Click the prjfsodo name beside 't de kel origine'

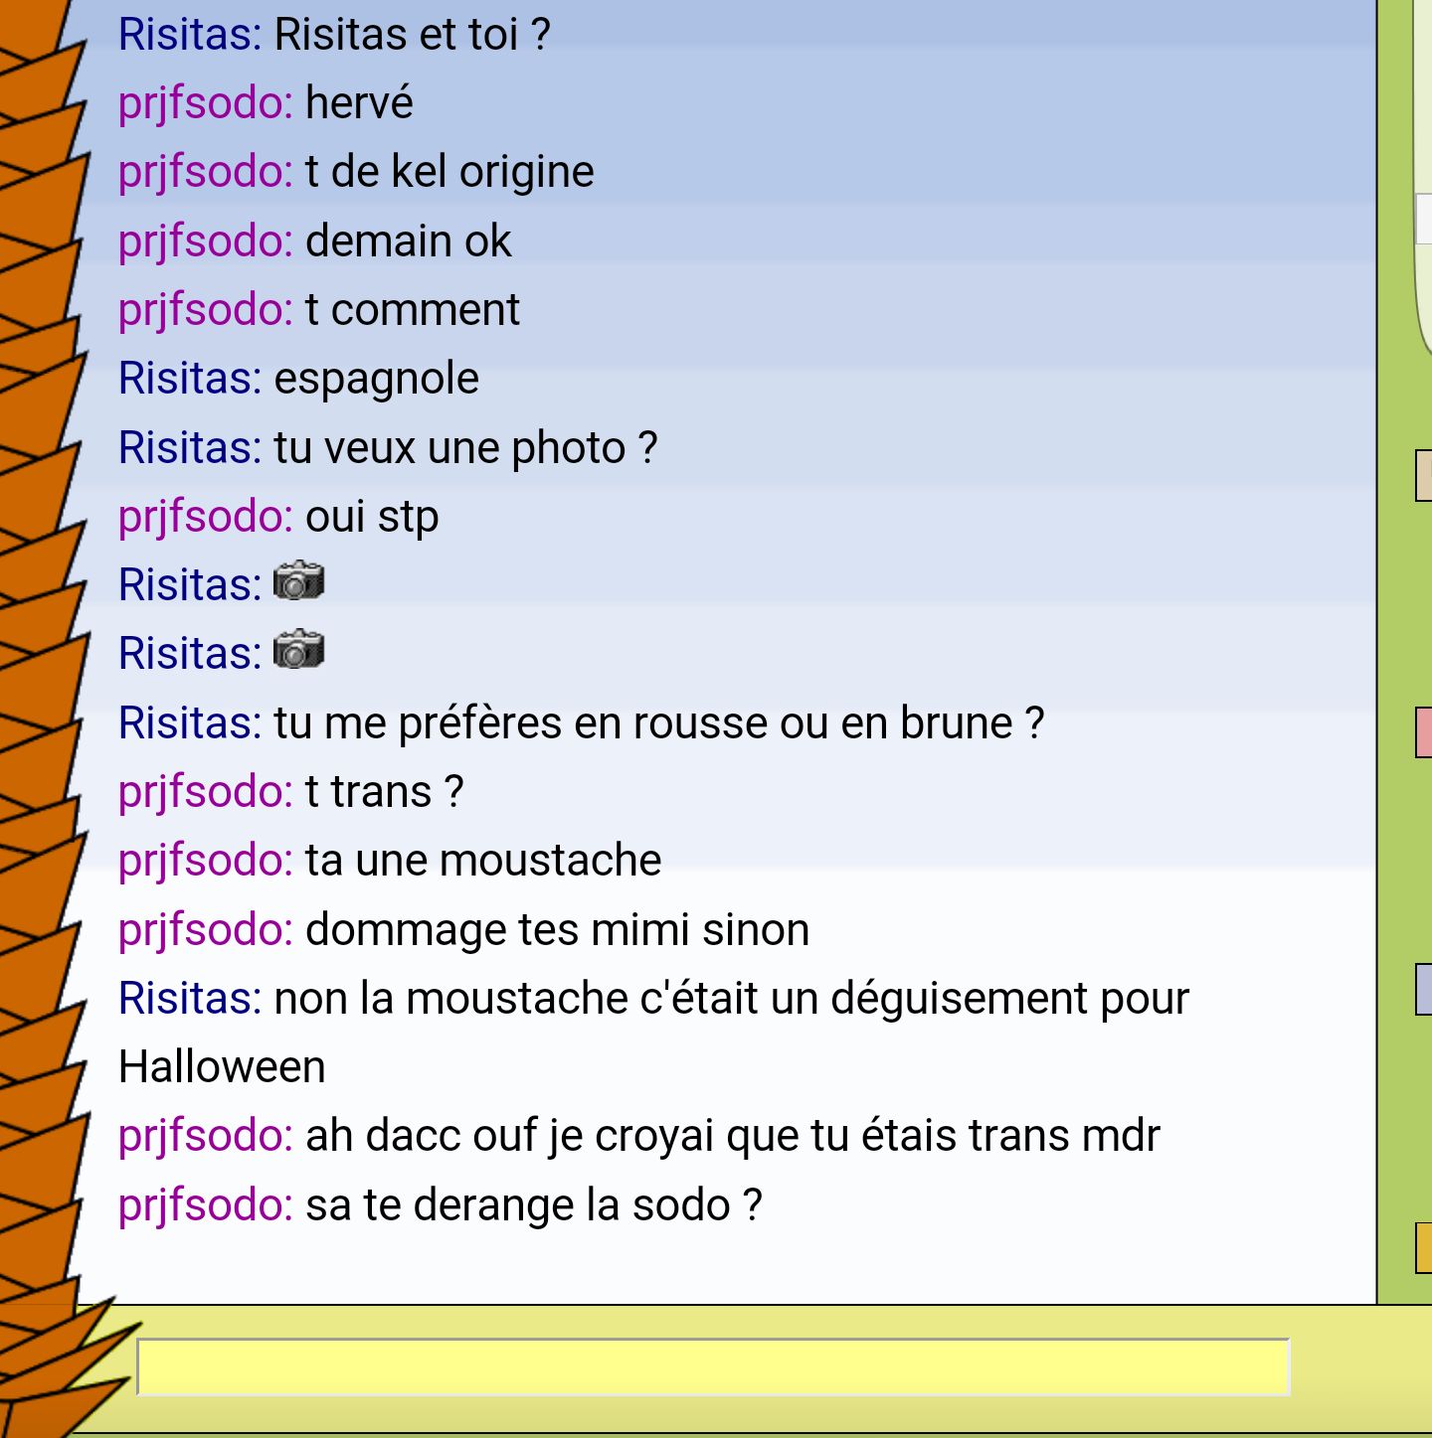click(x=206, y=172)
